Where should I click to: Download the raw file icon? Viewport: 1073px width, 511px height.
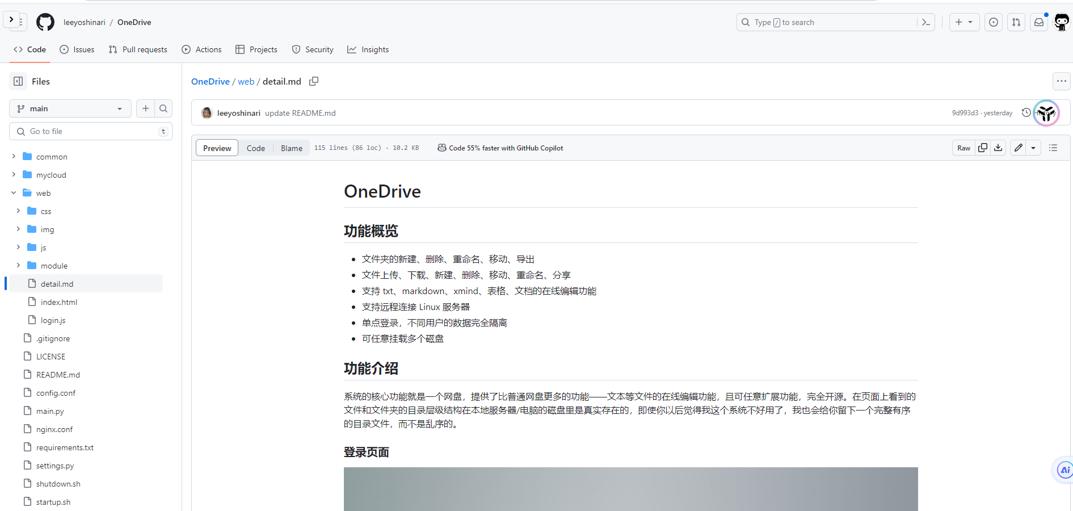(998, 148)
